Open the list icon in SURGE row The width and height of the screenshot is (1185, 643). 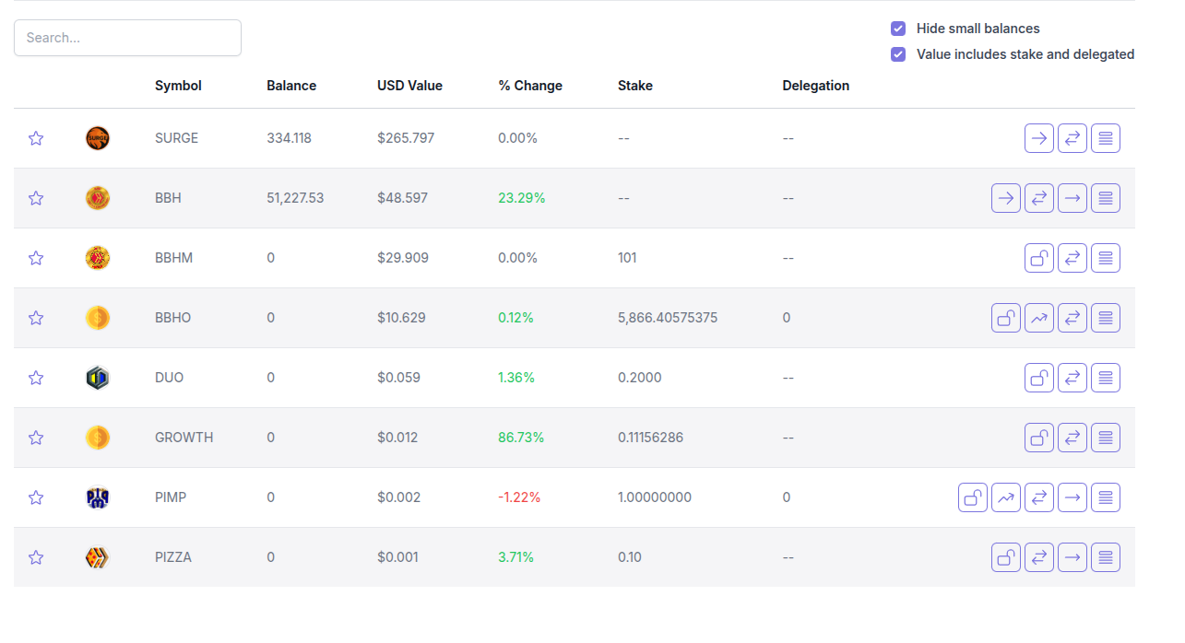(x=1106, y=138)
